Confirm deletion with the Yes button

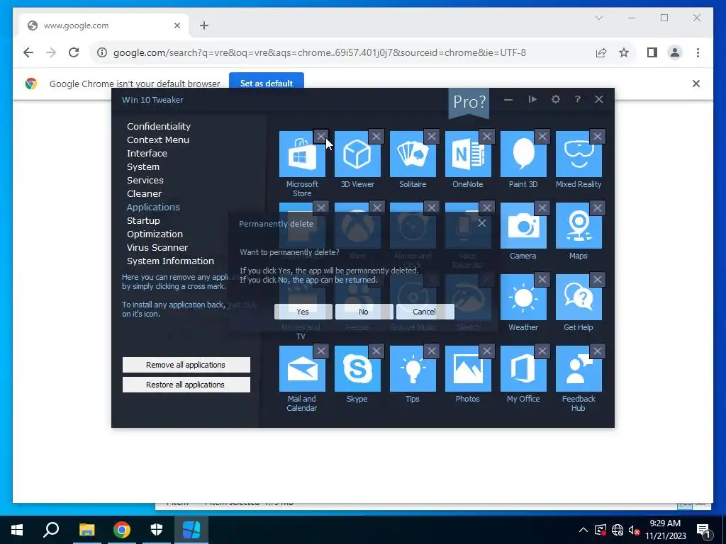click(x=303, y=312)
